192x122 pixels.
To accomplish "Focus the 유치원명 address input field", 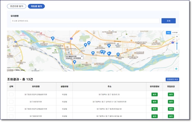I will click(85, 21).
